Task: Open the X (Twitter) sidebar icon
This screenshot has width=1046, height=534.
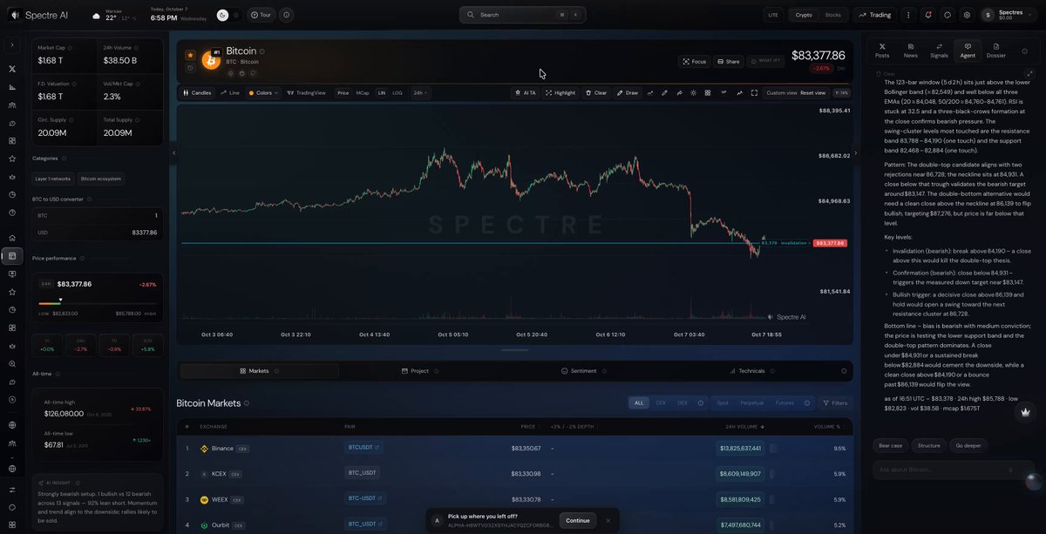Action: coord(12,68)
